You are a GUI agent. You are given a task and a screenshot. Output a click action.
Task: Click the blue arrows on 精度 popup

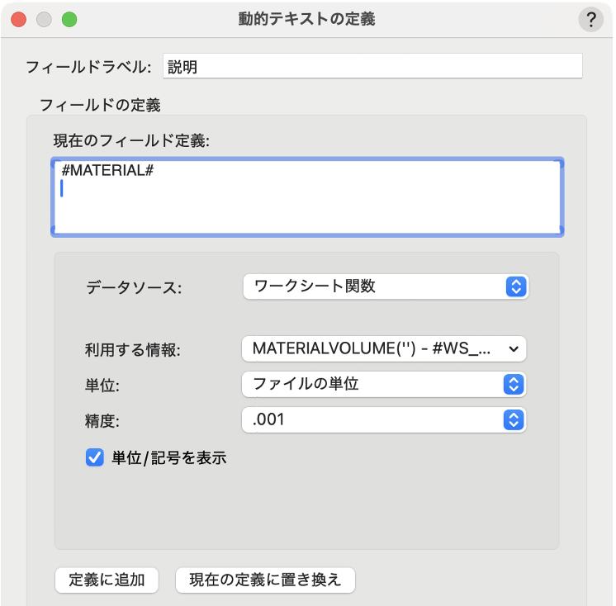514,420
